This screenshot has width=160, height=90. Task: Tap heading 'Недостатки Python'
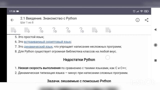point(79,60)
